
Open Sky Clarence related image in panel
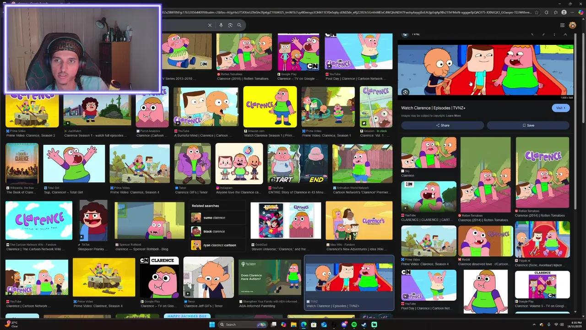429,153
